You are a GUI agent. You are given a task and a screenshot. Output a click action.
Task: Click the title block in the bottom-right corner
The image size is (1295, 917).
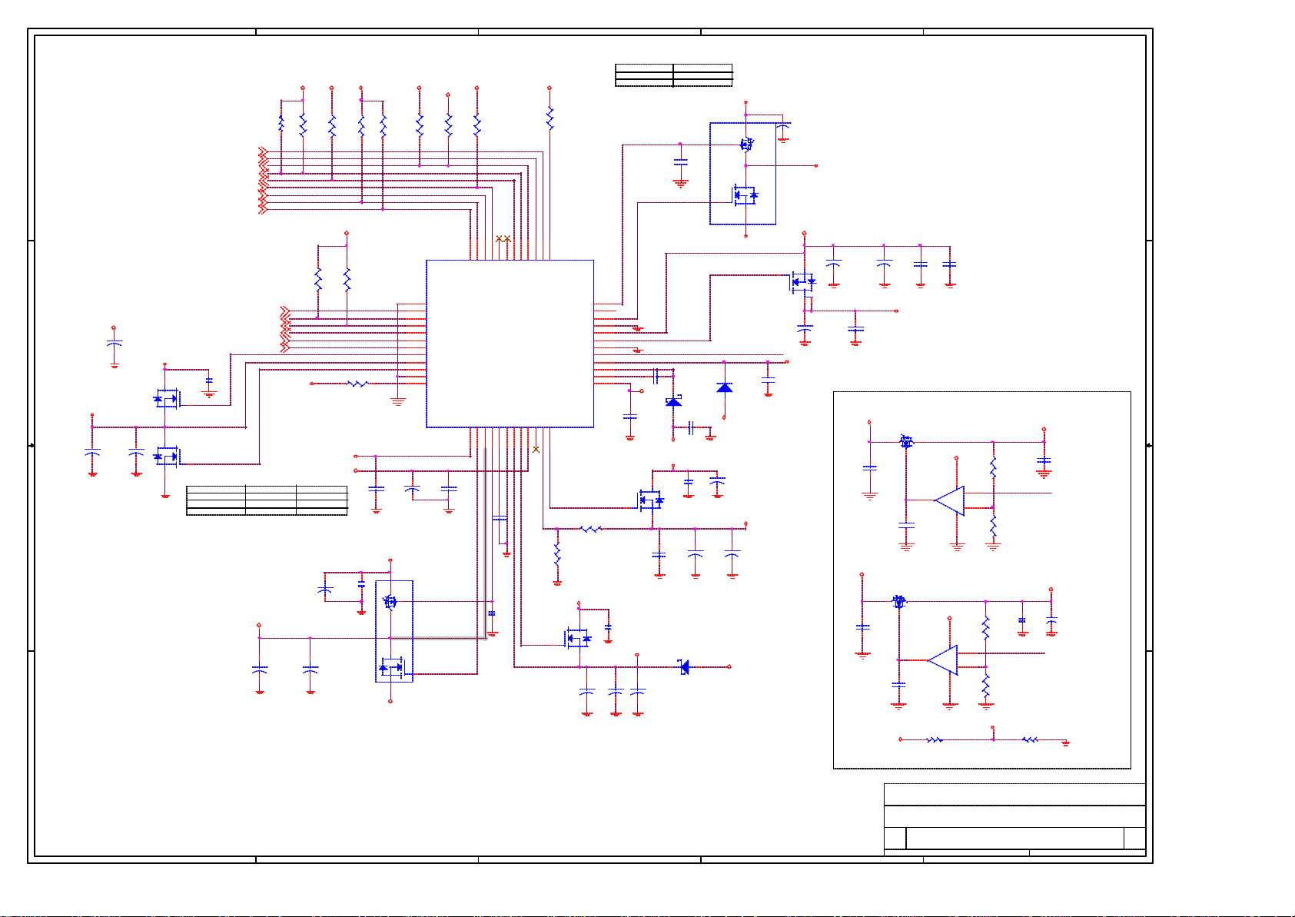pyautogui.click(x=1014, y=819)
